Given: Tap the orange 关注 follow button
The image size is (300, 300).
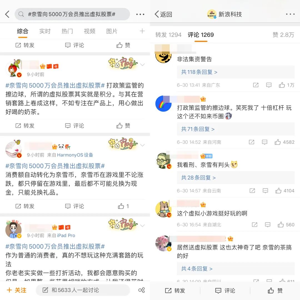Looking at the screenshot, I should click(16, 290).
